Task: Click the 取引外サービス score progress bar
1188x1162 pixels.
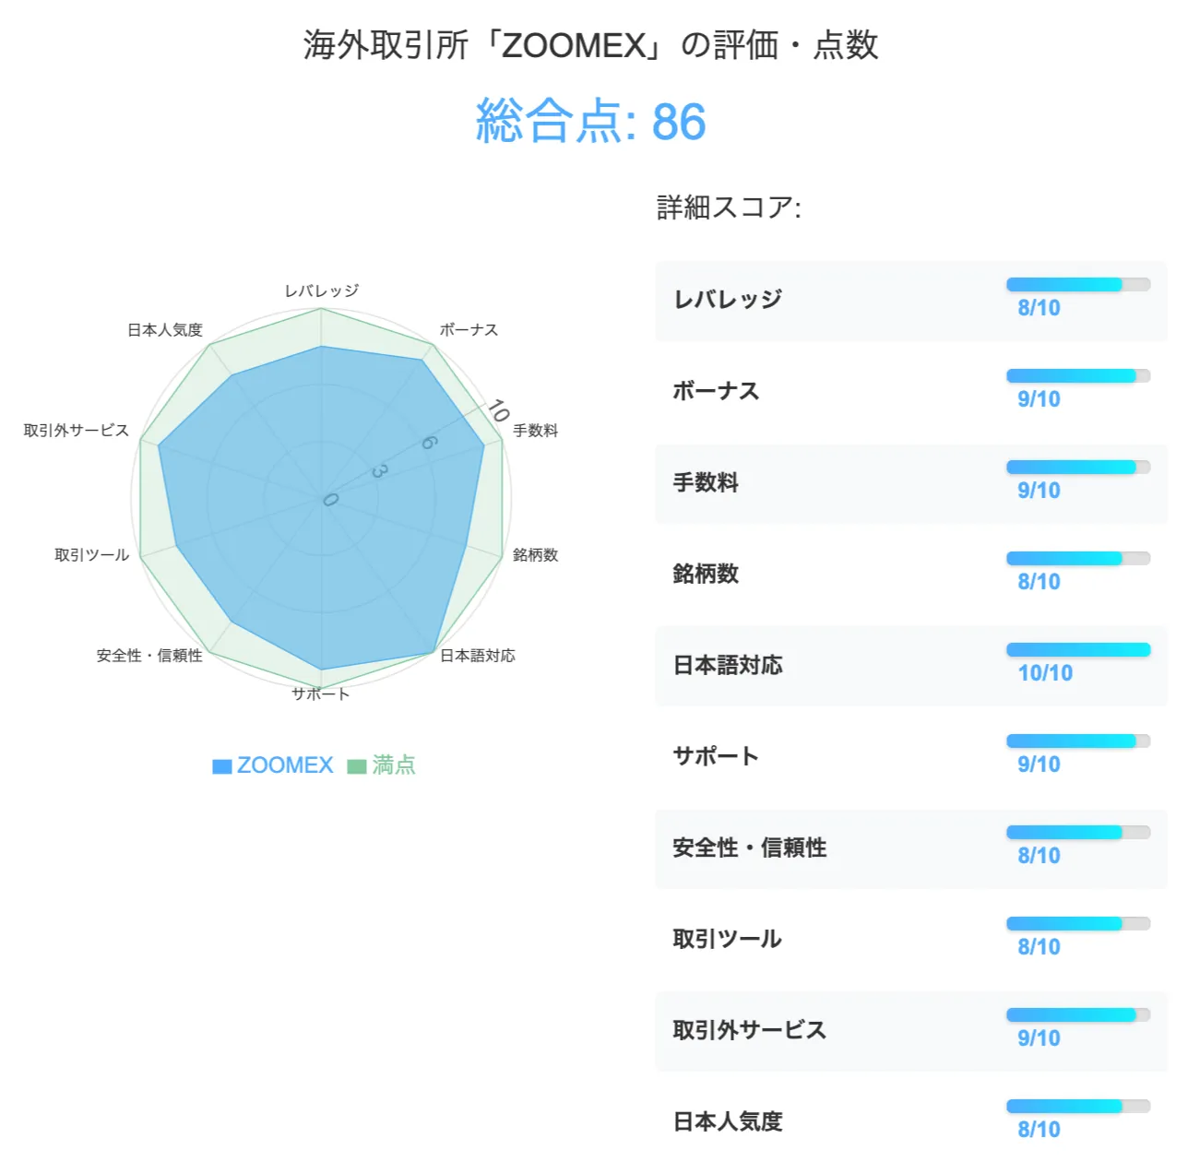Action: click(1078, 1015)
